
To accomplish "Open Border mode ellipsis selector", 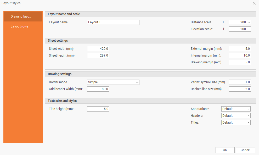I will 137,82.
